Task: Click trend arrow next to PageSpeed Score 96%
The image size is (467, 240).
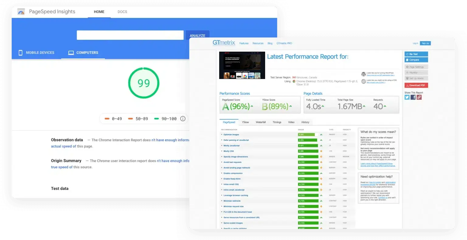Action: point(252,106)
